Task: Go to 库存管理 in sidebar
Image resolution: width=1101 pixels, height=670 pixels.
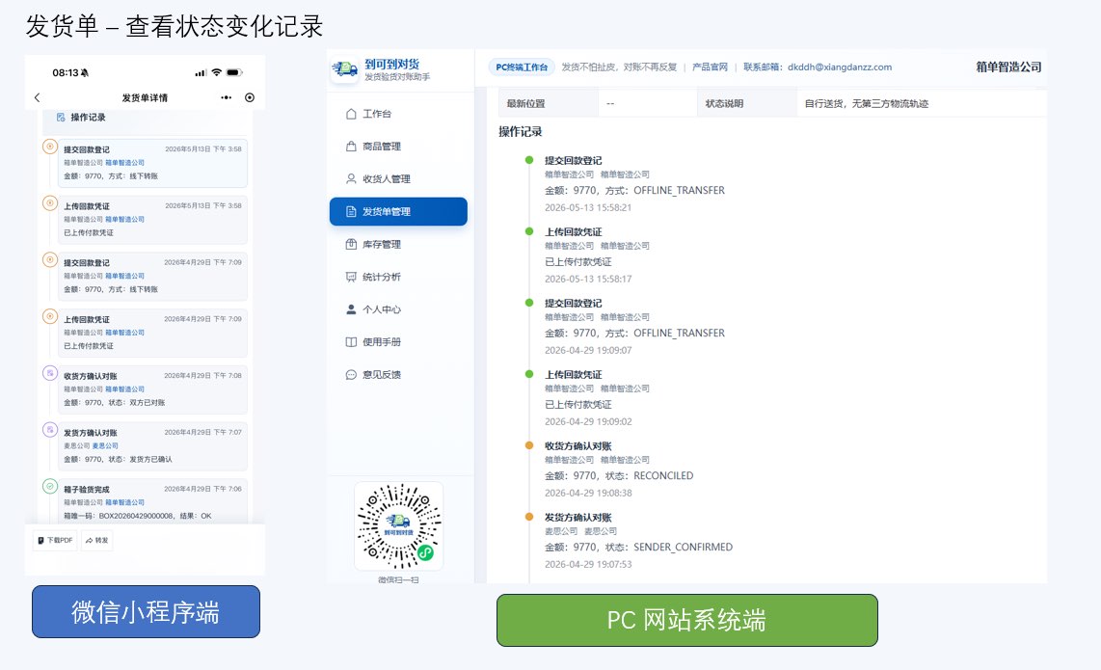Action: [398, 244]
